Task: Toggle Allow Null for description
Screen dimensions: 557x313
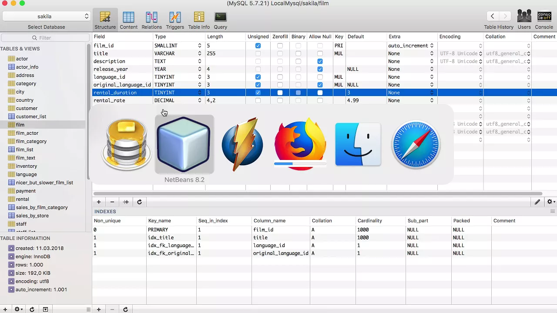Action: click(320, 61)
